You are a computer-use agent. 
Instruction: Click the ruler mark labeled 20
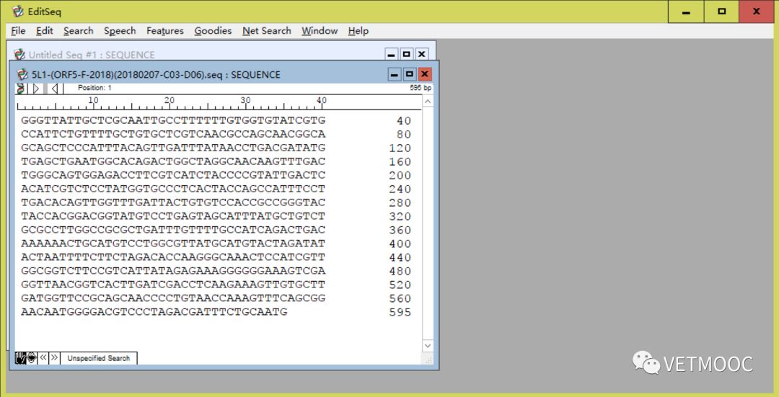point(169,100)
